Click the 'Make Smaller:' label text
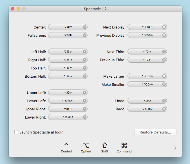The width and height of the screenshot is (190, 164). 113,85
